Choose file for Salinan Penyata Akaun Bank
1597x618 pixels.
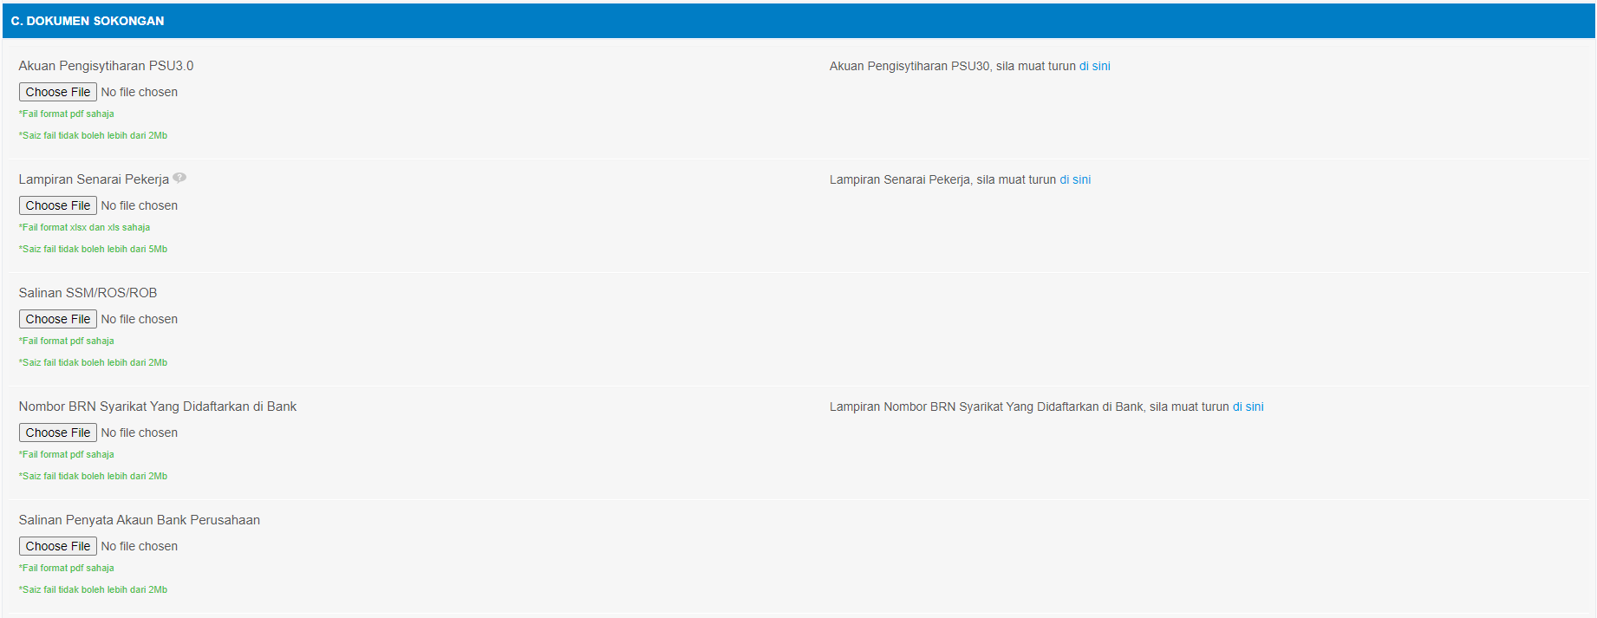58,546
